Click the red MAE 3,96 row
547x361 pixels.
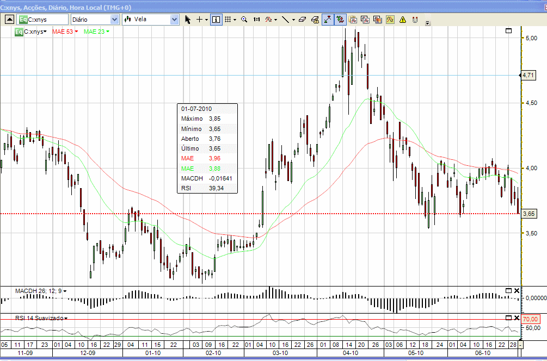tap(207, 158)
